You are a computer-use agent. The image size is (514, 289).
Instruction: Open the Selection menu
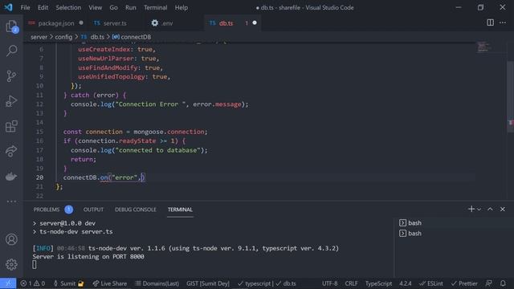pos(68,7)
